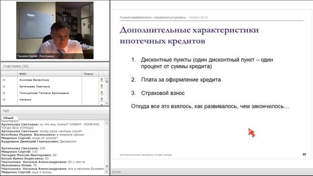Click the user icon next to Артемьева Светлана
Viewport: 313px width, 176px height.
102,87
